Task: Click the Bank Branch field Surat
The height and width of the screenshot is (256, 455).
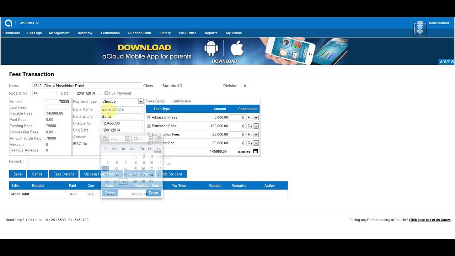Action: [122, 116]
